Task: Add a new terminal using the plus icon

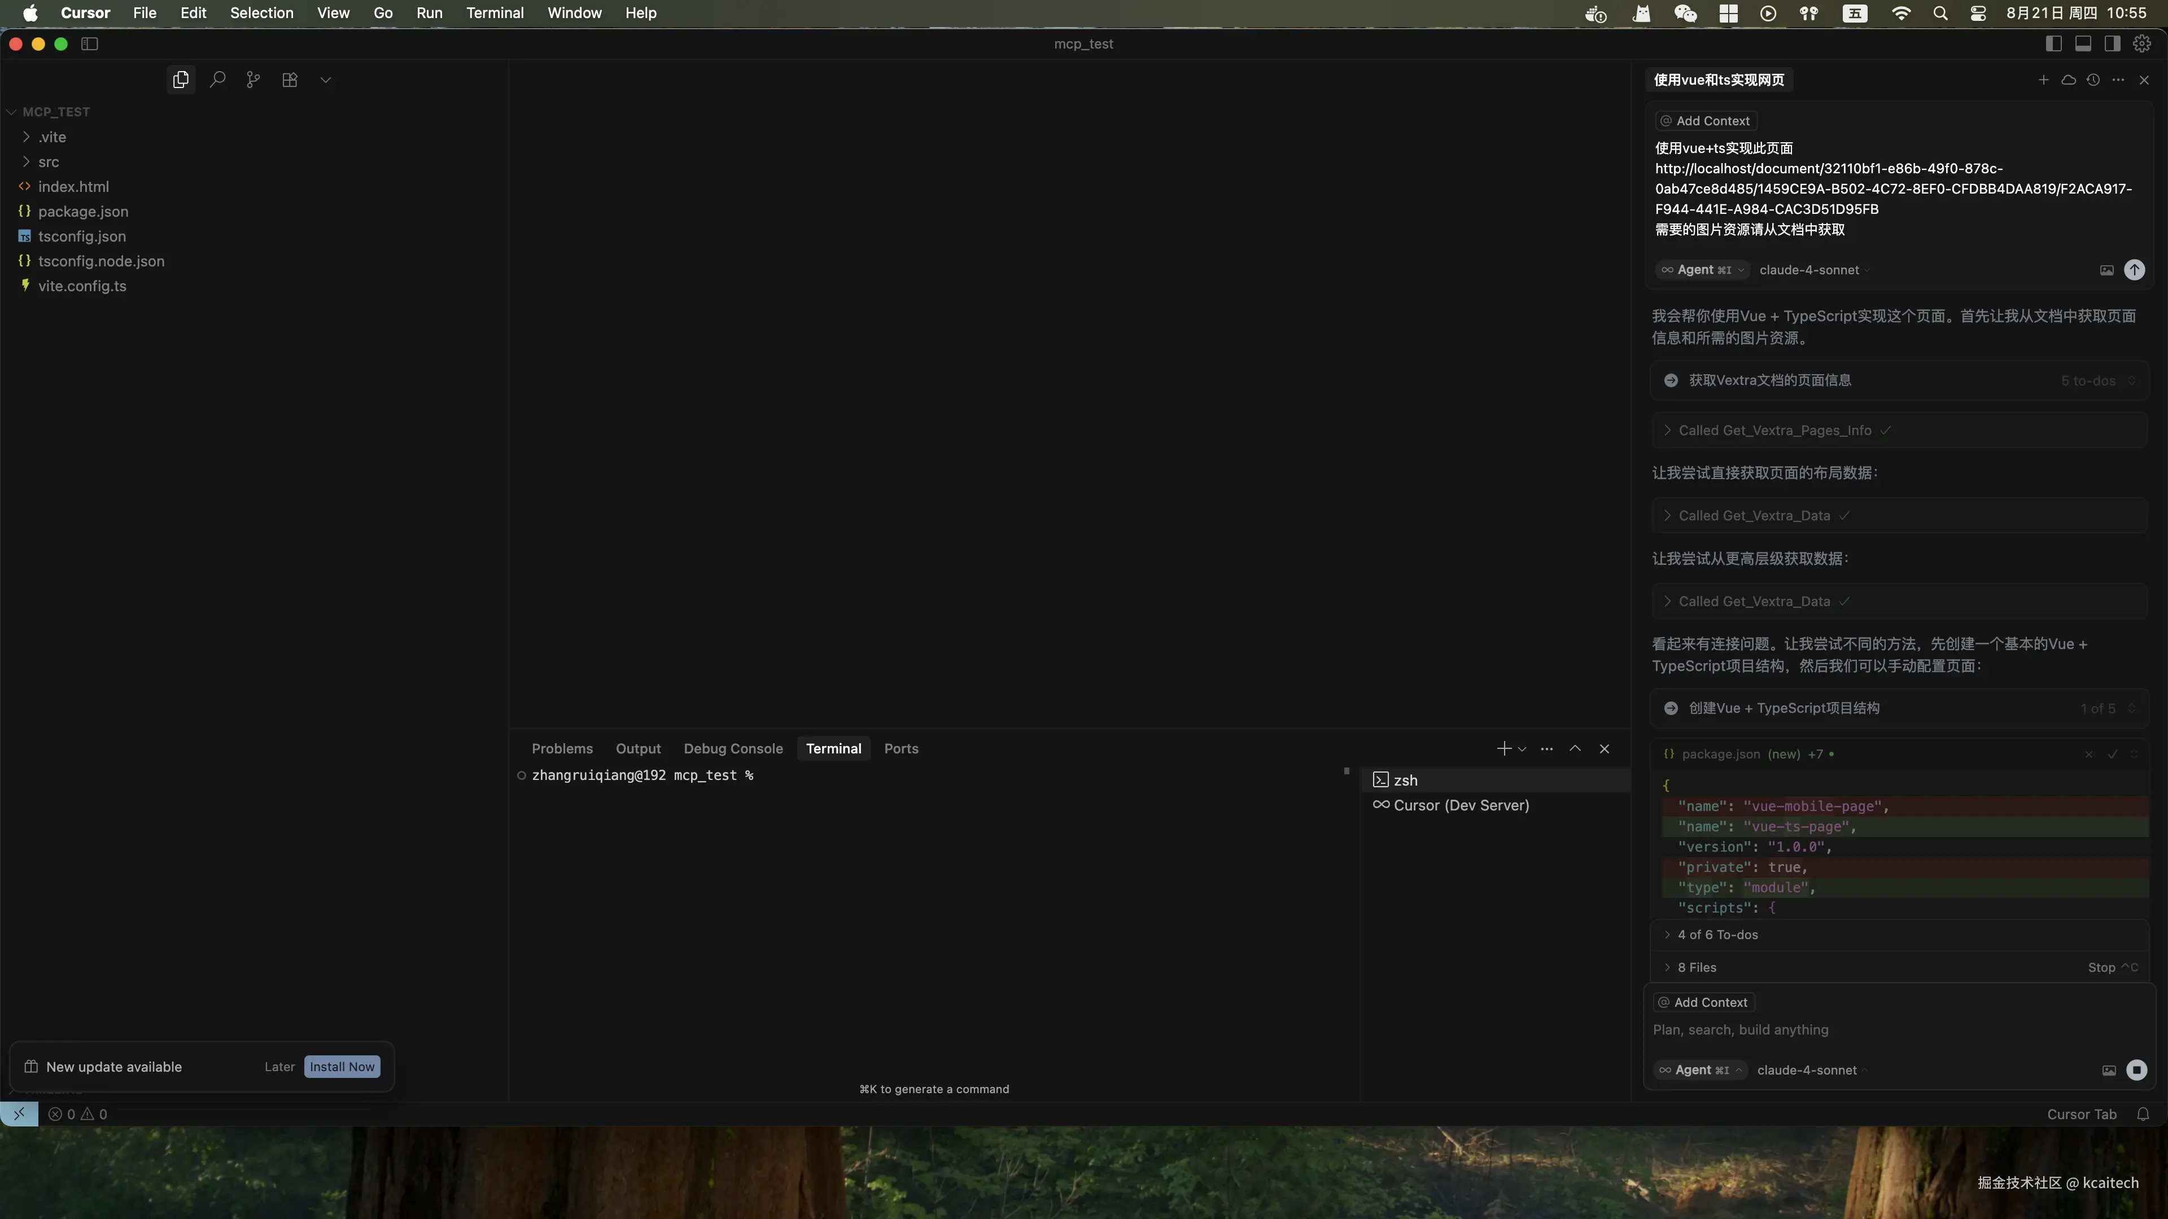Action: point(1503,749)
